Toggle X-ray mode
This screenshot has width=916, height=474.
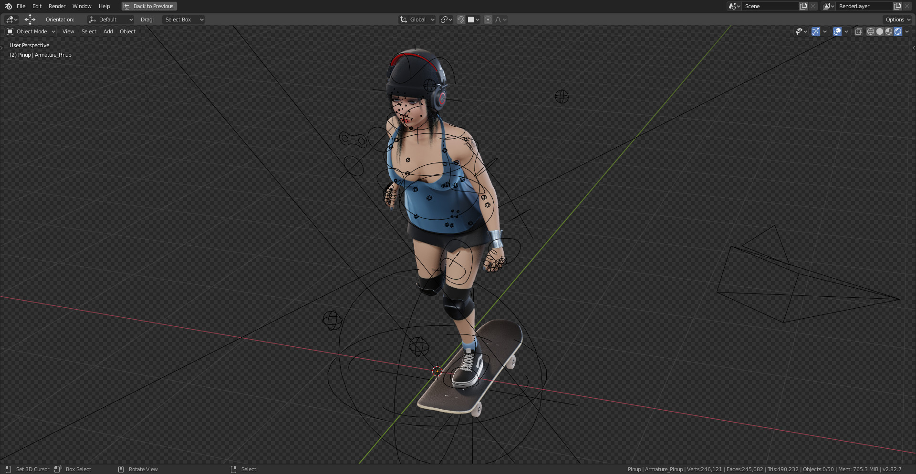pos(858,31)
